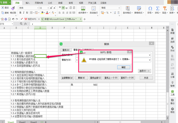Toggle align left icon
Screen dimensions: 178x123
point(60,13)
